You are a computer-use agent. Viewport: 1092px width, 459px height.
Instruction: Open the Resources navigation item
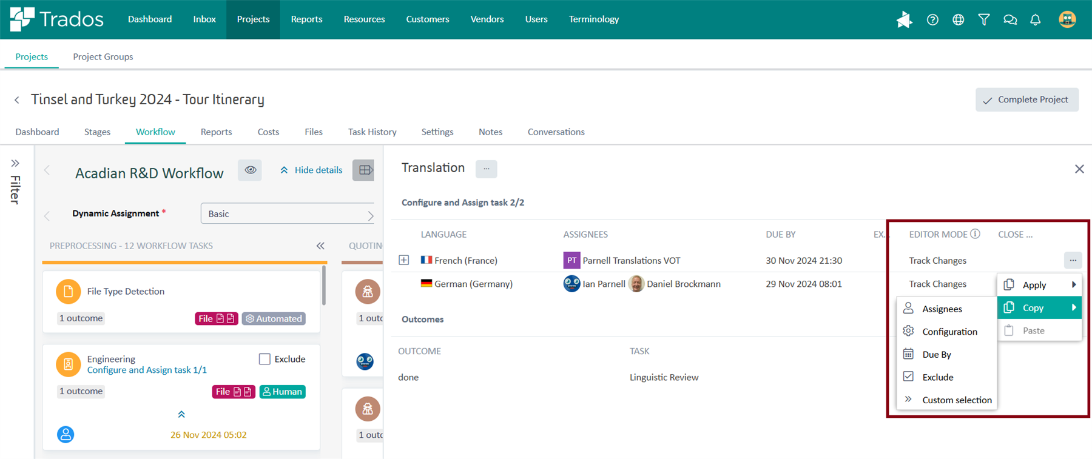pyautogui.click(x=364, y=19)
